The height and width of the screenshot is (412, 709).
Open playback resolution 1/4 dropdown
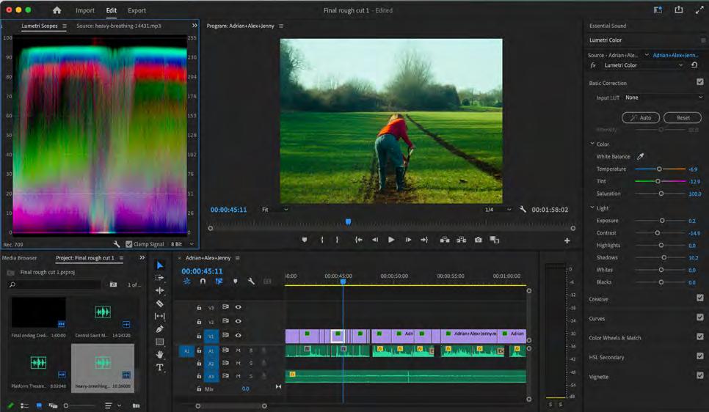[498, 210]
